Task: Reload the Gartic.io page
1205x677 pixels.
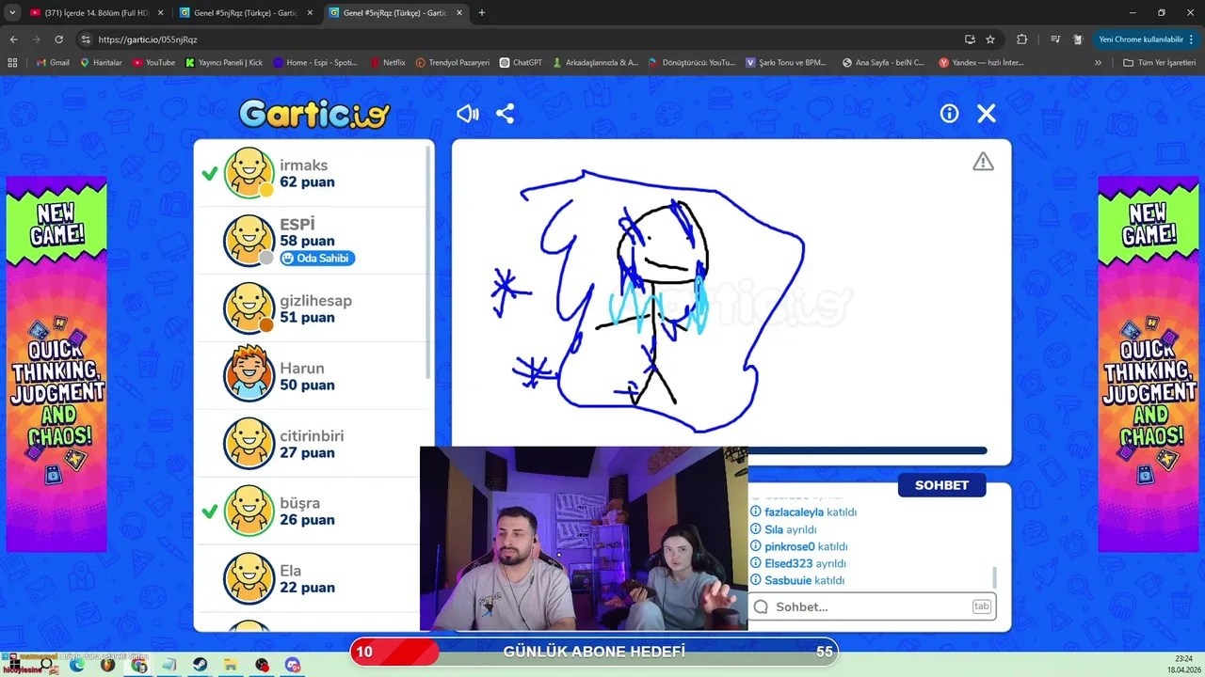Action: click(x=58, y=39)
